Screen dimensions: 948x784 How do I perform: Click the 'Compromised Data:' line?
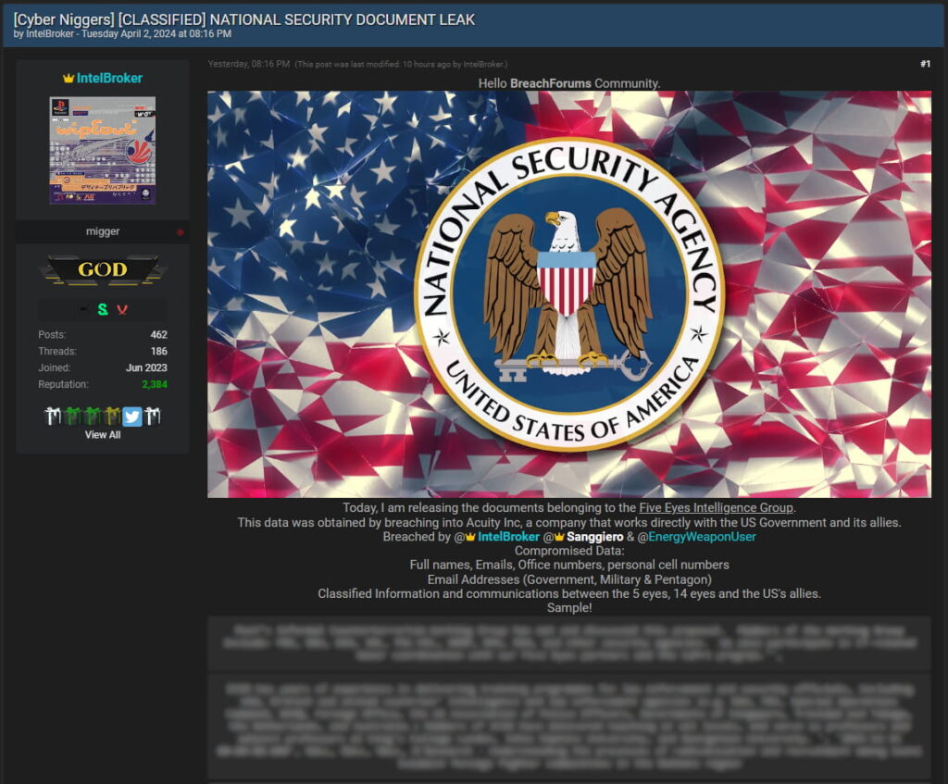[569, 551]
